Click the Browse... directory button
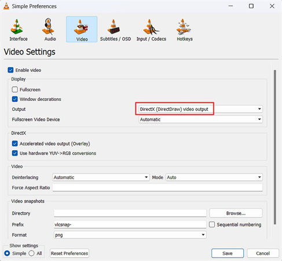Screen dimensions: 282x261 236,213
